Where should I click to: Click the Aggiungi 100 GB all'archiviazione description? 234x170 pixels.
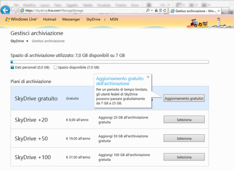(x=124, y=157)
